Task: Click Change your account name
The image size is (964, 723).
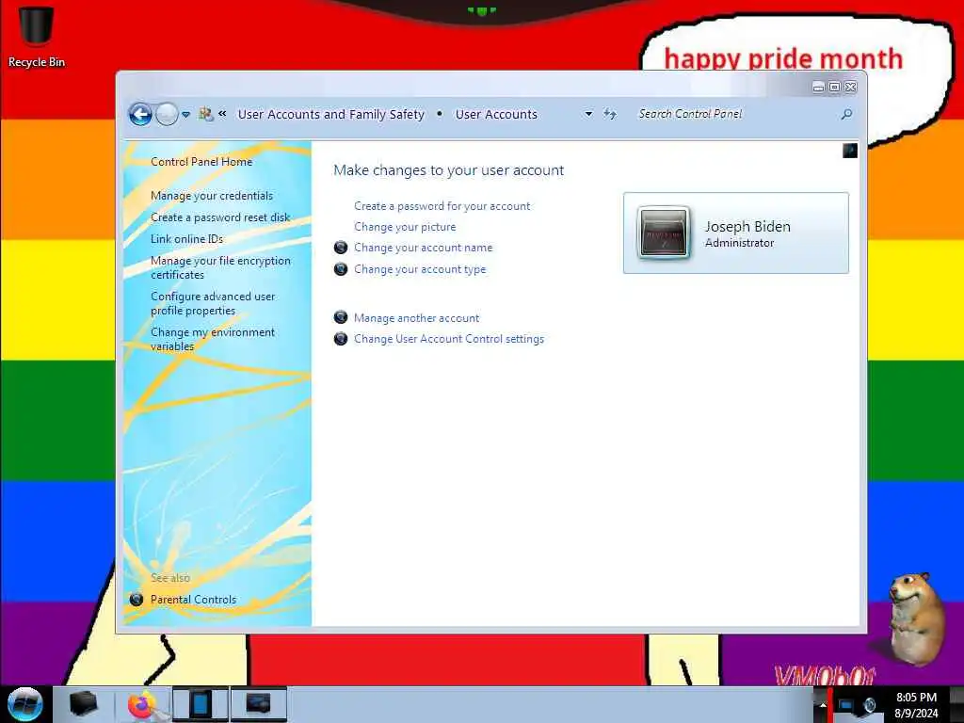Action: tap(423, 248)
